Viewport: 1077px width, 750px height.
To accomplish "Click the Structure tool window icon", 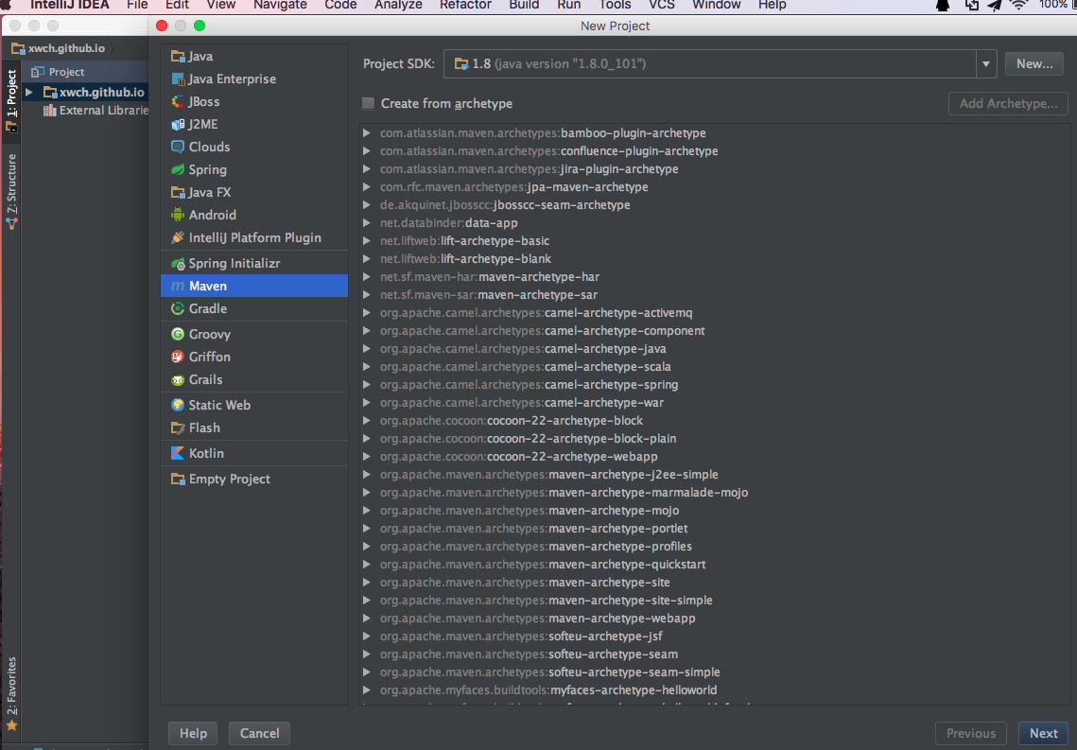I will coord(11,223).
